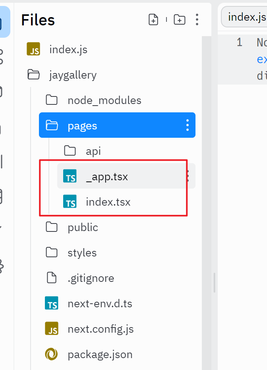This screenshot has width=267, height=370.
Task: Click the file icon beside .gitignore
Action: click(x=52, y=277)
